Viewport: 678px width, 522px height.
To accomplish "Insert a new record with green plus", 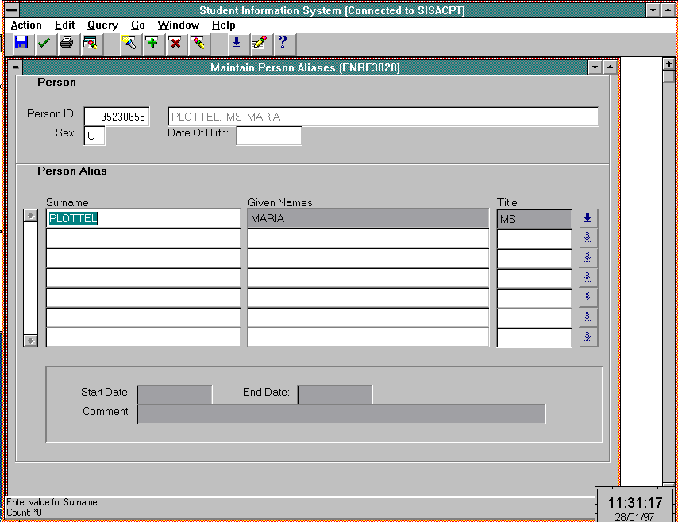I will coord(152,43).
